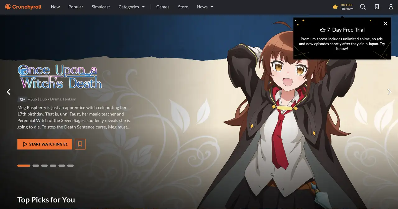Screen dimensions: 398x209
Task: Open the watchlist bookmark icon in header
Action: [x=377, y=7]
